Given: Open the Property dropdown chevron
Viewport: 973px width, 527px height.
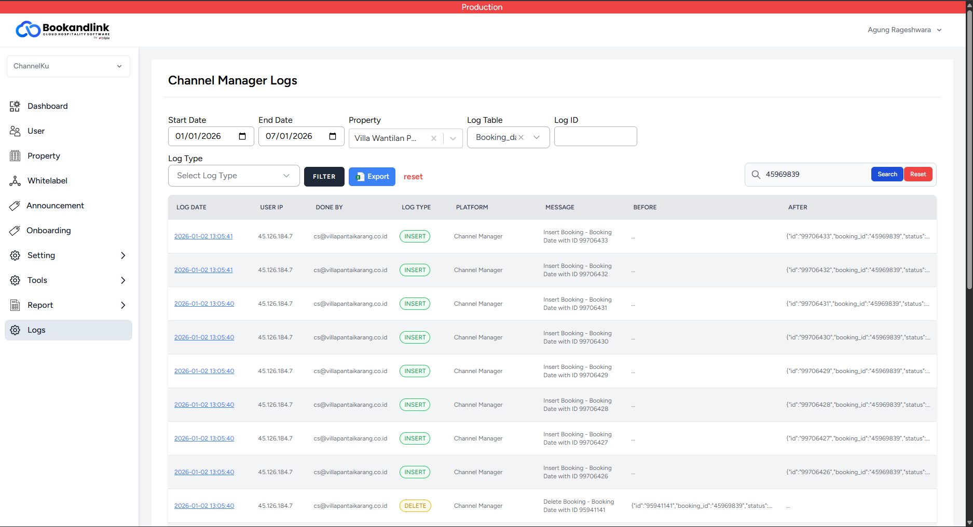Looking at the screenshot, I should pos(453,138).
